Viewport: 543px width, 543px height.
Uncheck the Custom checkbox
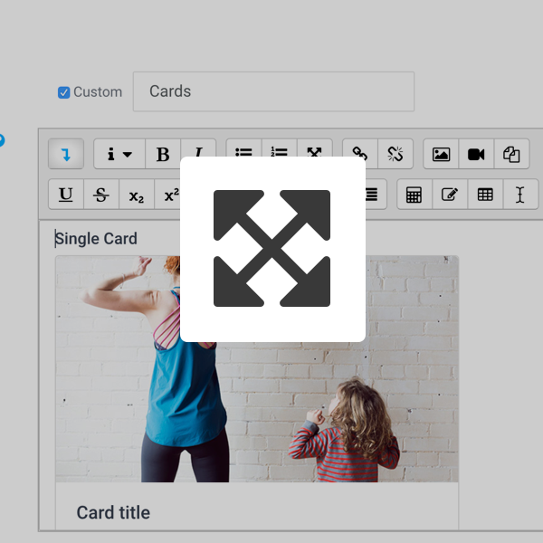coord(64,92)
